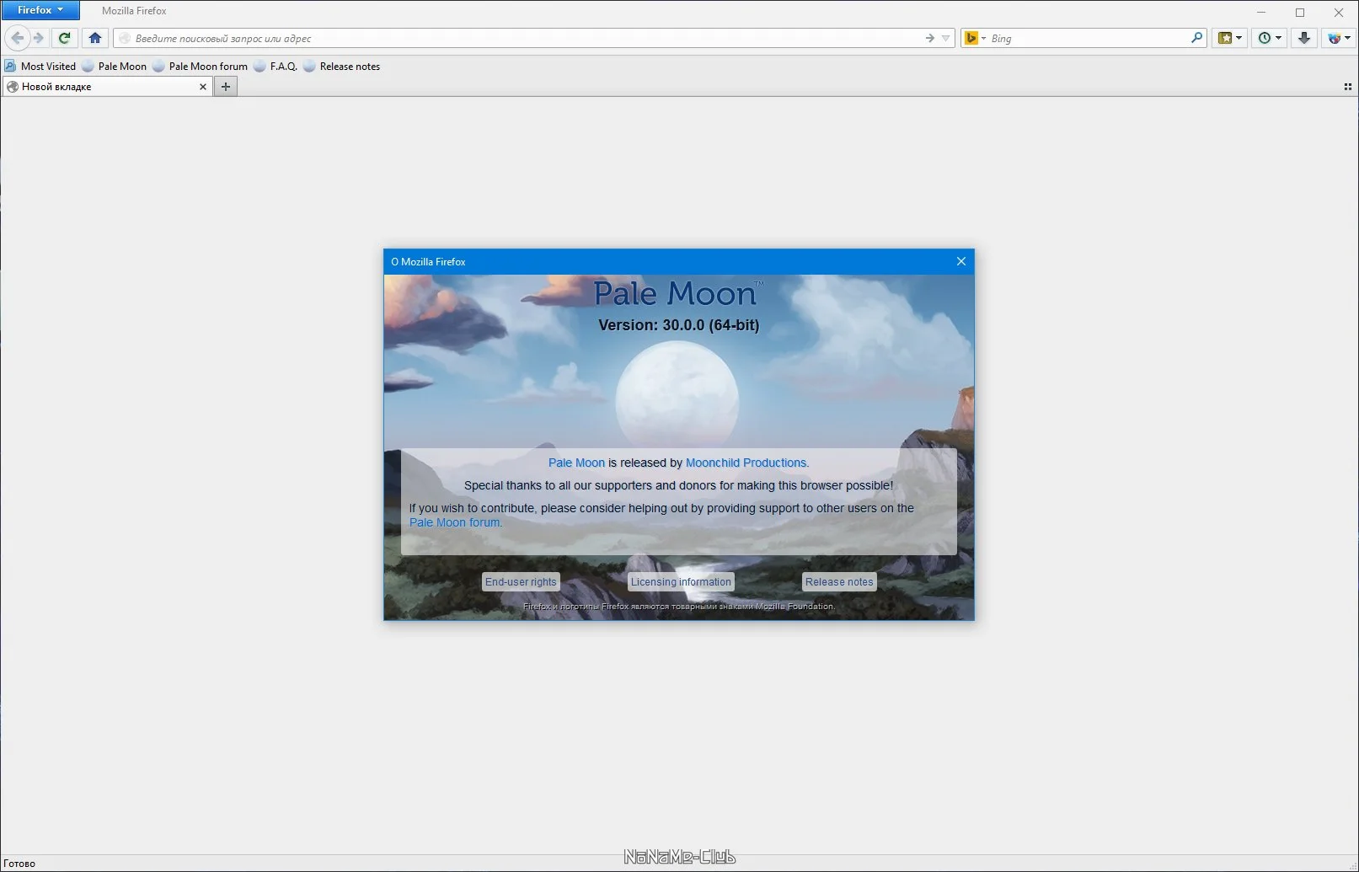Click the Go arrow in address bar
This screenshot has width=1359, height=872.
(x=929, y=38)
